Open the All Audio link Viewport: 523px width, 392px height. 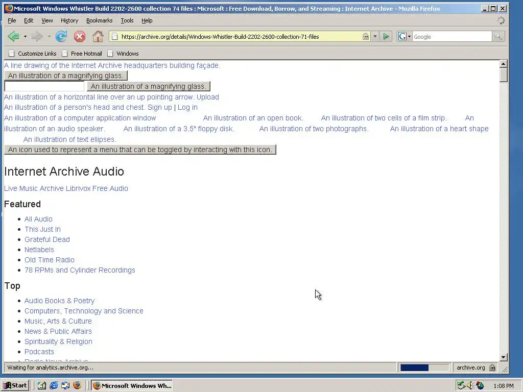(38, 219)
